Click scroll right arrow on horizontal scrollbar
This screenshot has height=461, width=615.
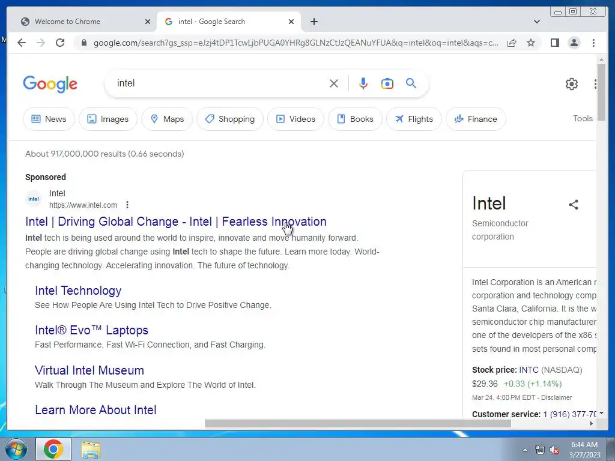[592, 423]
